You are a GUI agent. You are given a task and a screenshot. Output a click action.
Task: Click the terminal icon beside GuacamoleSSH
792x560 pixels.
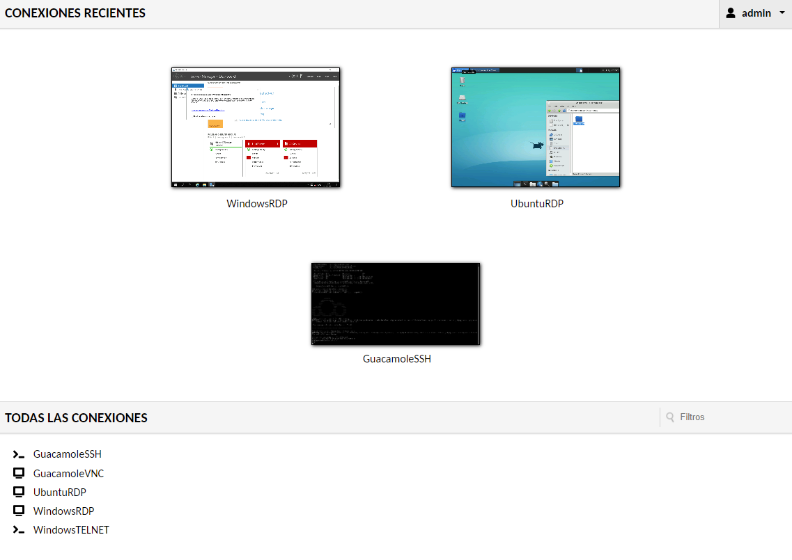(x=19, y=454)
